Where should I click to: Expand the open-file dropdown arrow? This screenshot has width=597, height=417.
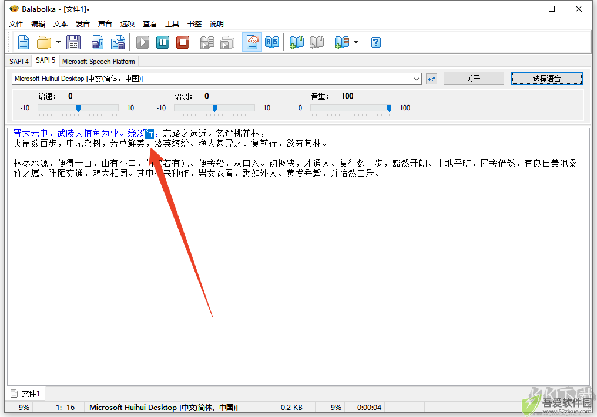pyautogui.click(x=58, y=42)
